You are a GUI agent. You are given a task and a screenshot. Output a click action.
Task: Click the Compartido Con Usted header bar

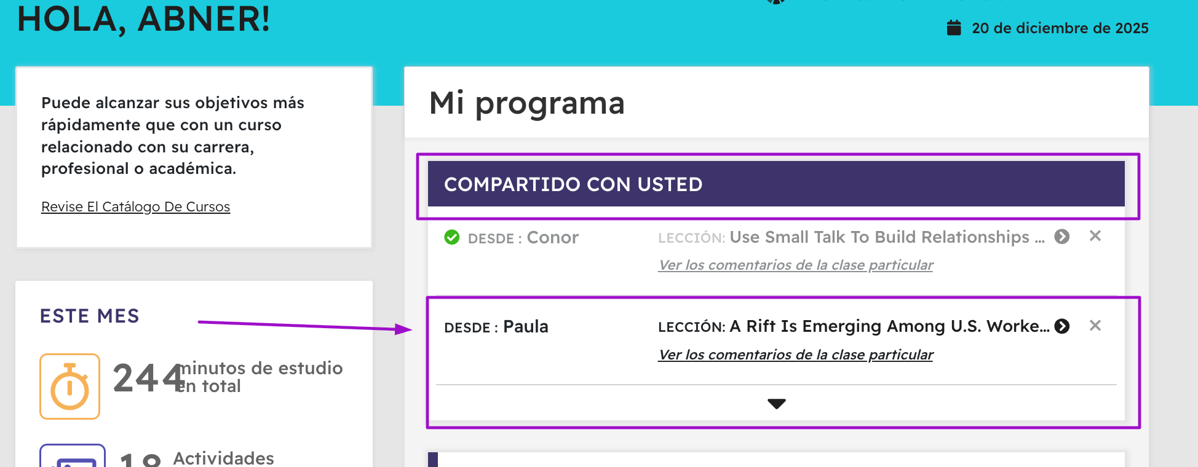pyautogui.click(x=776, y=184)
